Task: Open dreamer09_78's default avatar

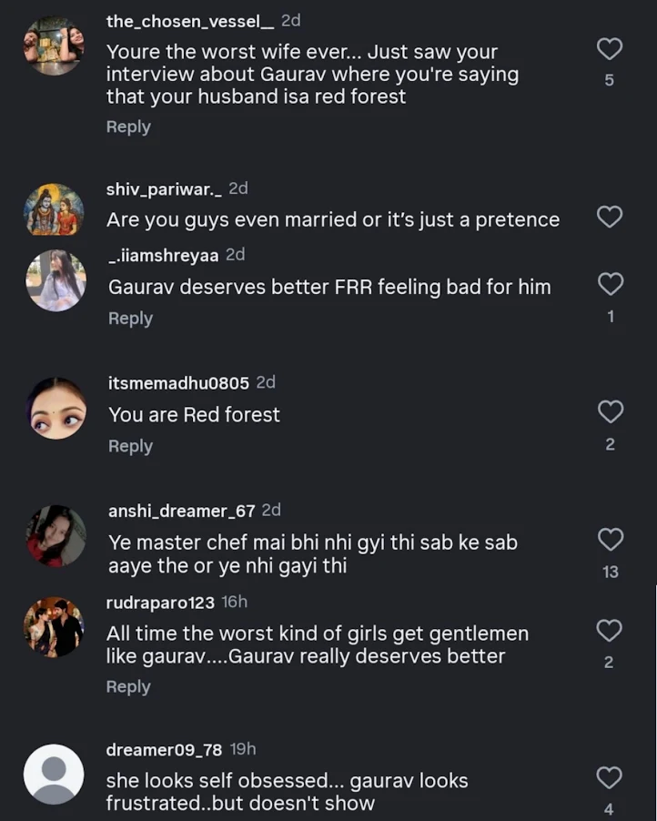Action: coord(54,774)
